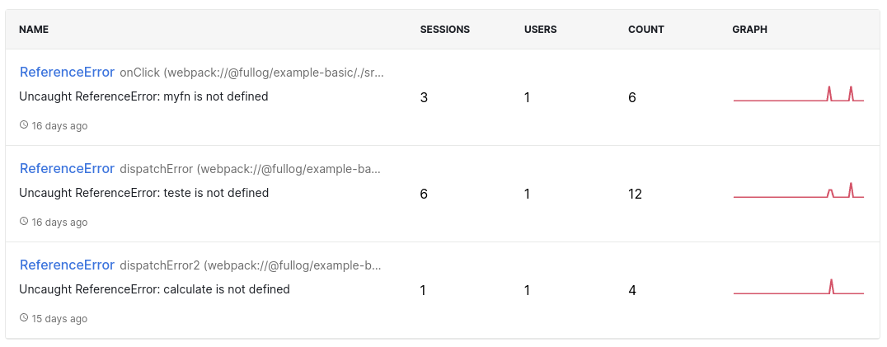Sort by the COUNT column header
887x347 pixels.
pyautogui.click(x=646, y=30)
